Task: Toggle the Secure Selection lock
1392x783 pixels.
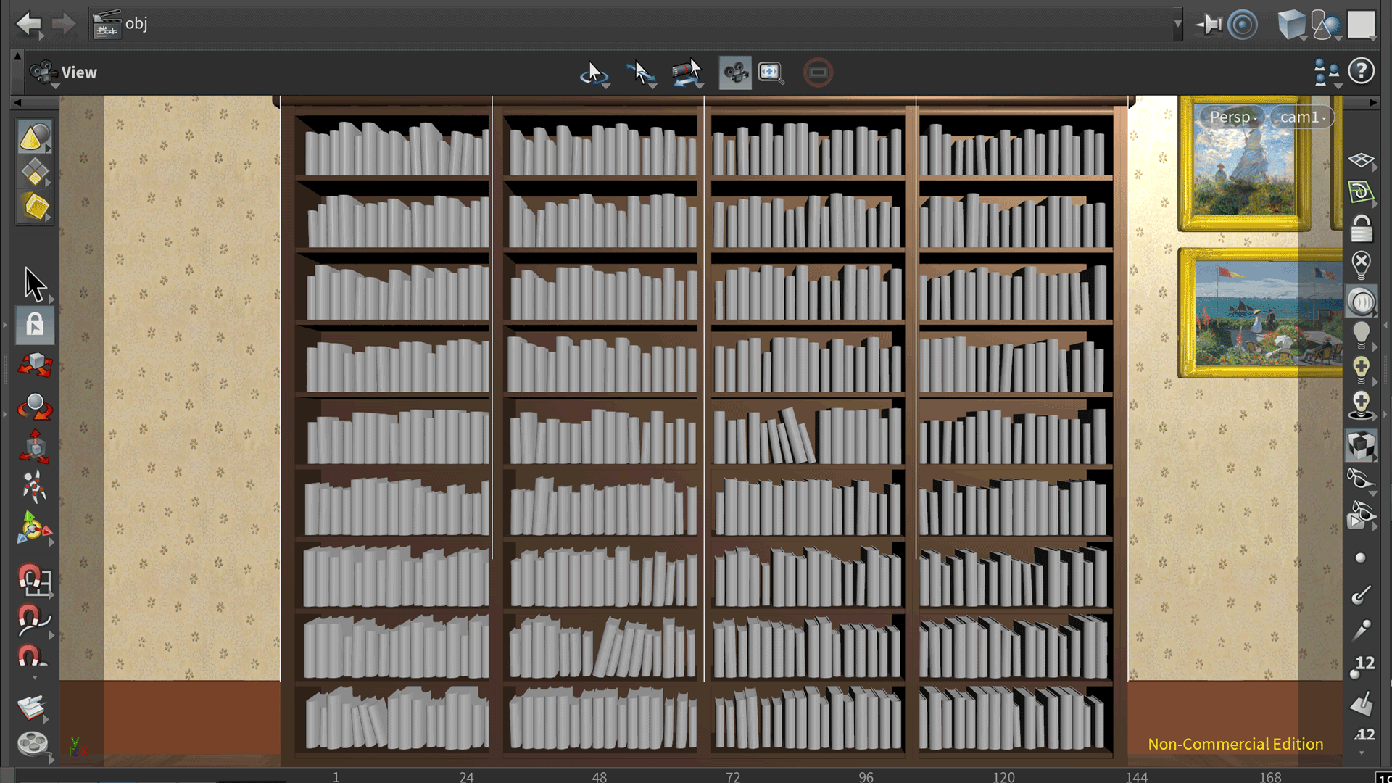Action: (x=35, y=325)
